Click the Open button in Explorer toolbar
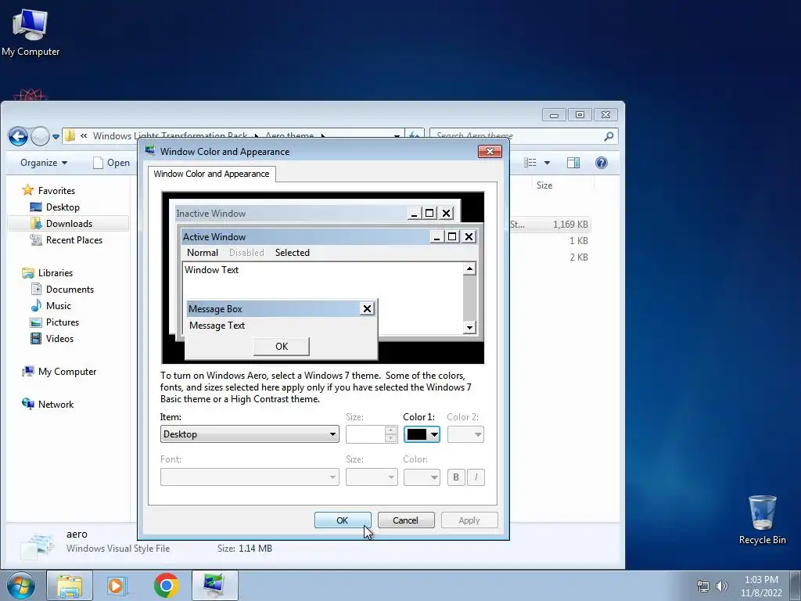The height and width of the screenshot is (601, 801). coord(112,163)
